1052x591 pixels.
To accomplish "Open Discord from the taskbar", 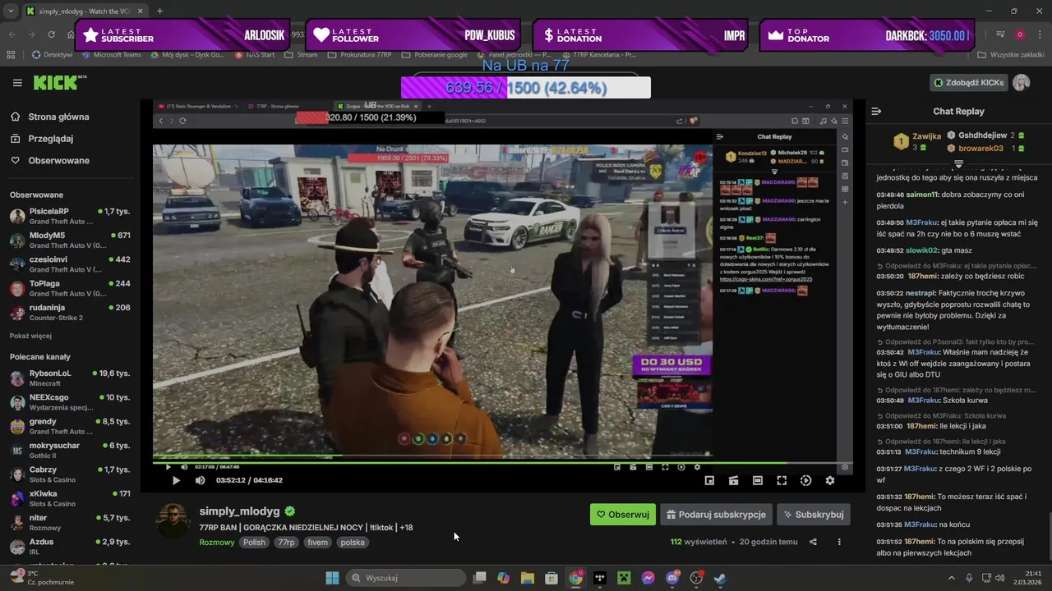I will pyautogui.click(x=672, y=578).
